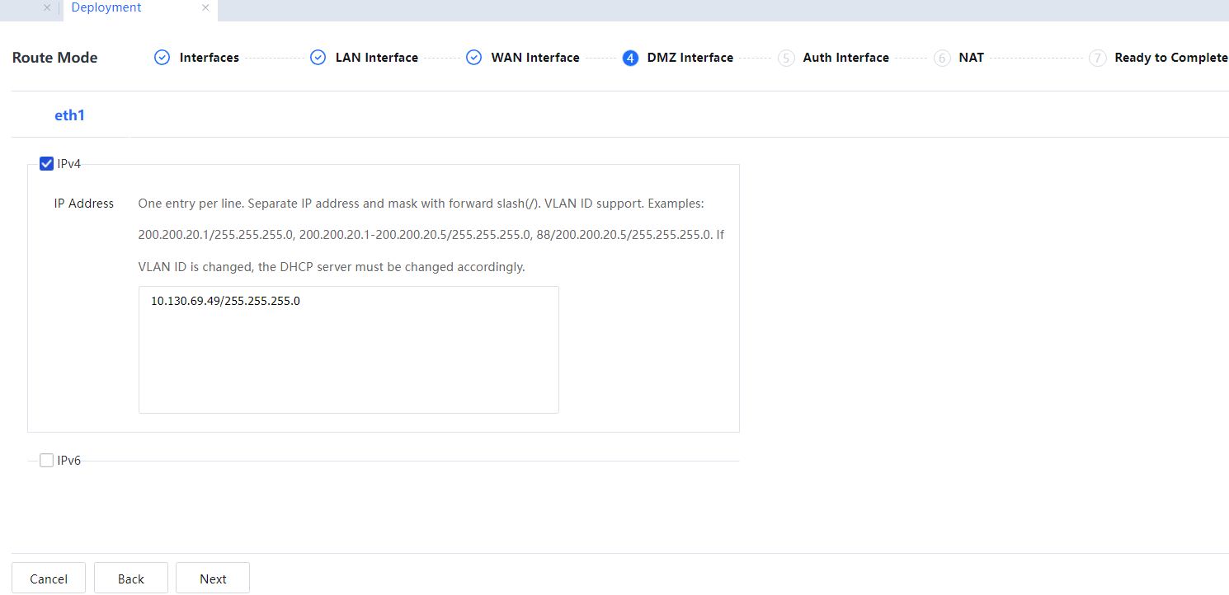Click the step 6 NAT circle icon
Screen dimensions: 1229x595
[x=942, y=58]
